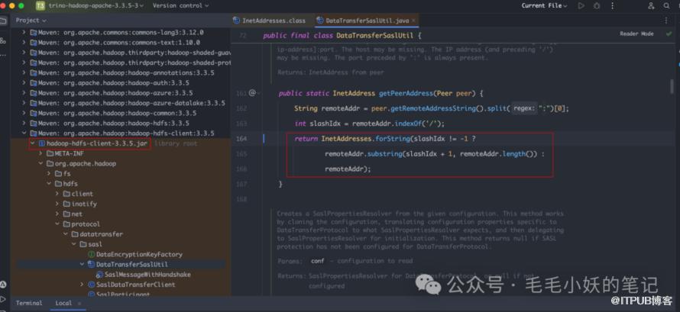Collapse the hadoop-hdfs-client-3.3.5.jar node

tap(31, 143)
